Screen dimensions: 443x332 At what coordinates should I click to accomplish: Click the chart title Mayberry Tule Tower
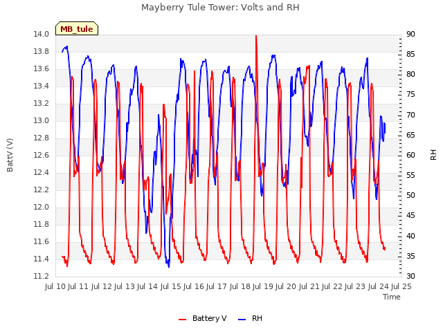tap(220, 8)
